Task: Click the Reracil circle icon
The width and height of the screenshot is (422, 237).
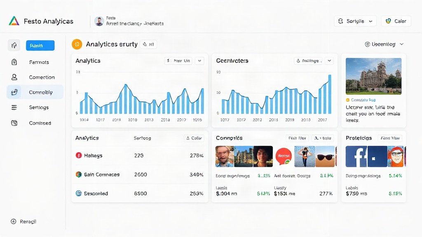Action: (14, 221)
